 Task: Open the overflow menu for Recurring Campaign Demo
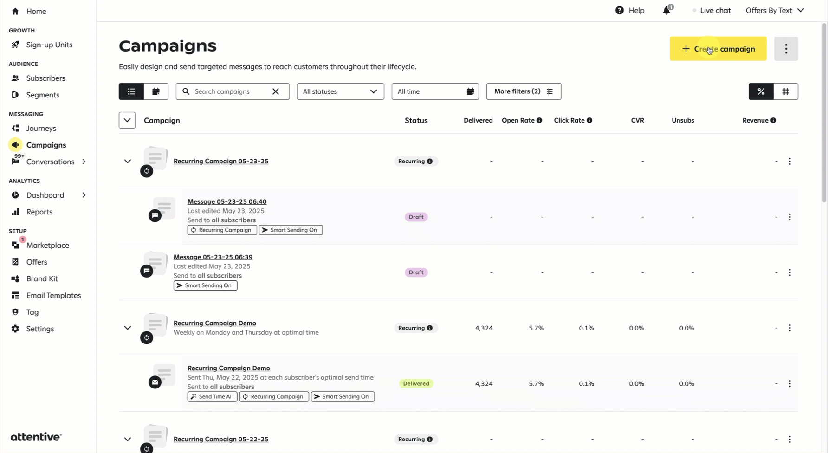click(x=790, y=328)
